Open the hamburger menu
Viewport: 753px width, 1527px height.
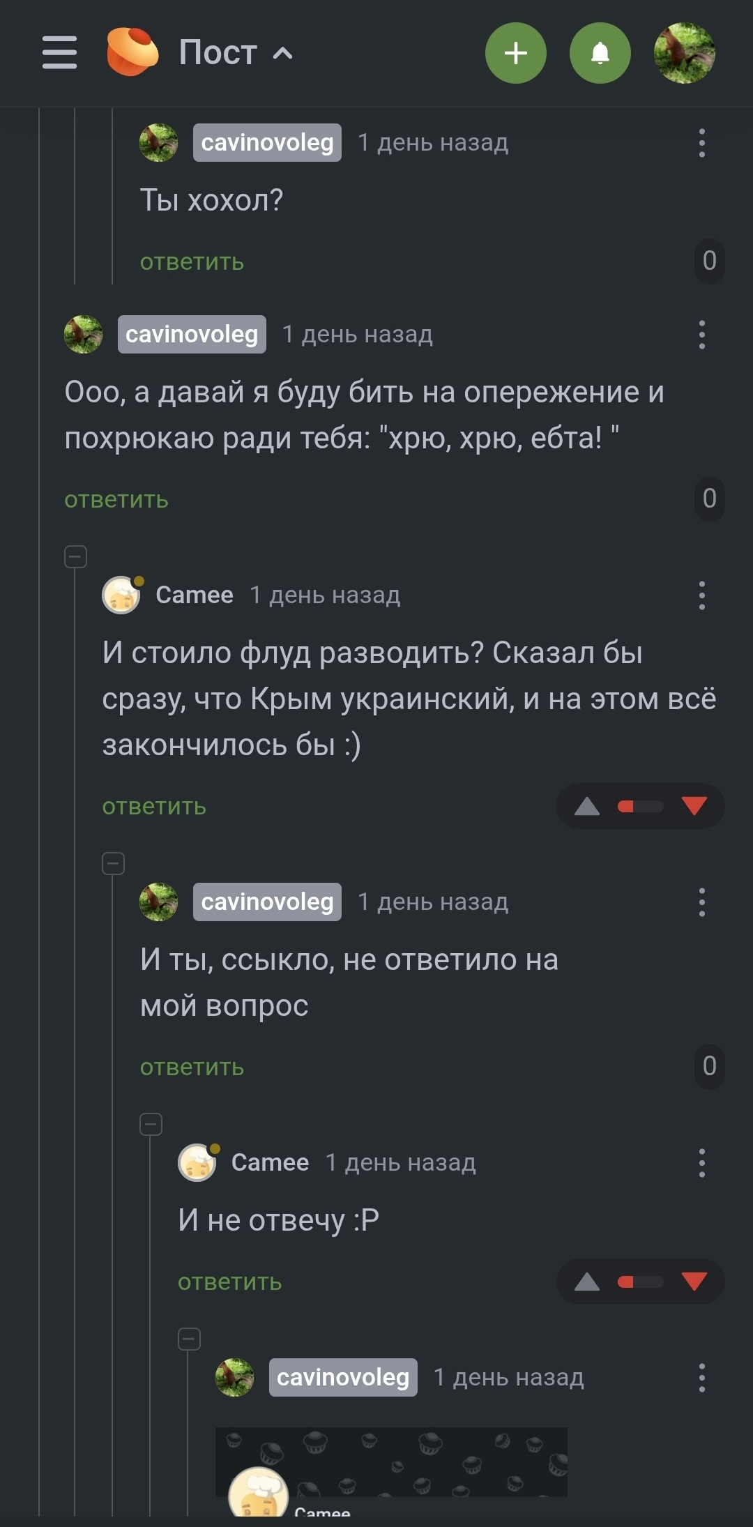[x=59, y=53]
